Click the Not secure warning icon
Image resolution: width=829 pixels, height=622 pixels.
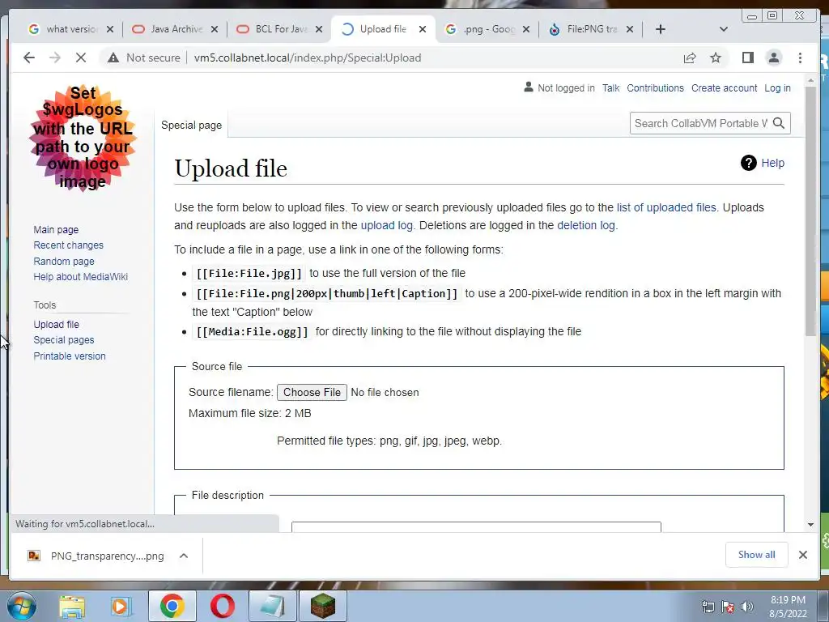[x=113, y=58]
